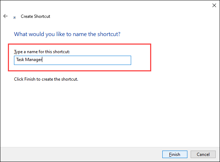The image size is (220, 162).
Task: Click the word "Task" in the name field
Action: click(x=20, y=60)
